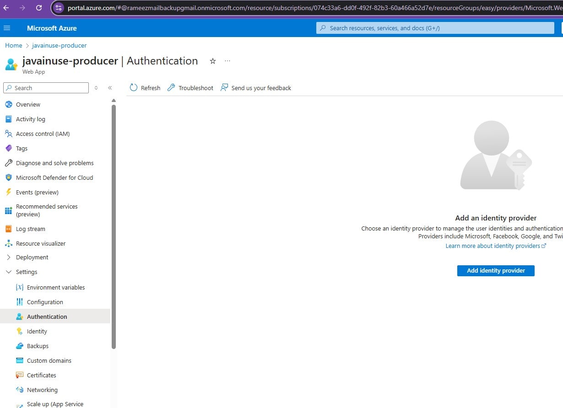Viewport: 563px width, 408px height.
Task: Click the Backups cloud icon
Action: 19,346
